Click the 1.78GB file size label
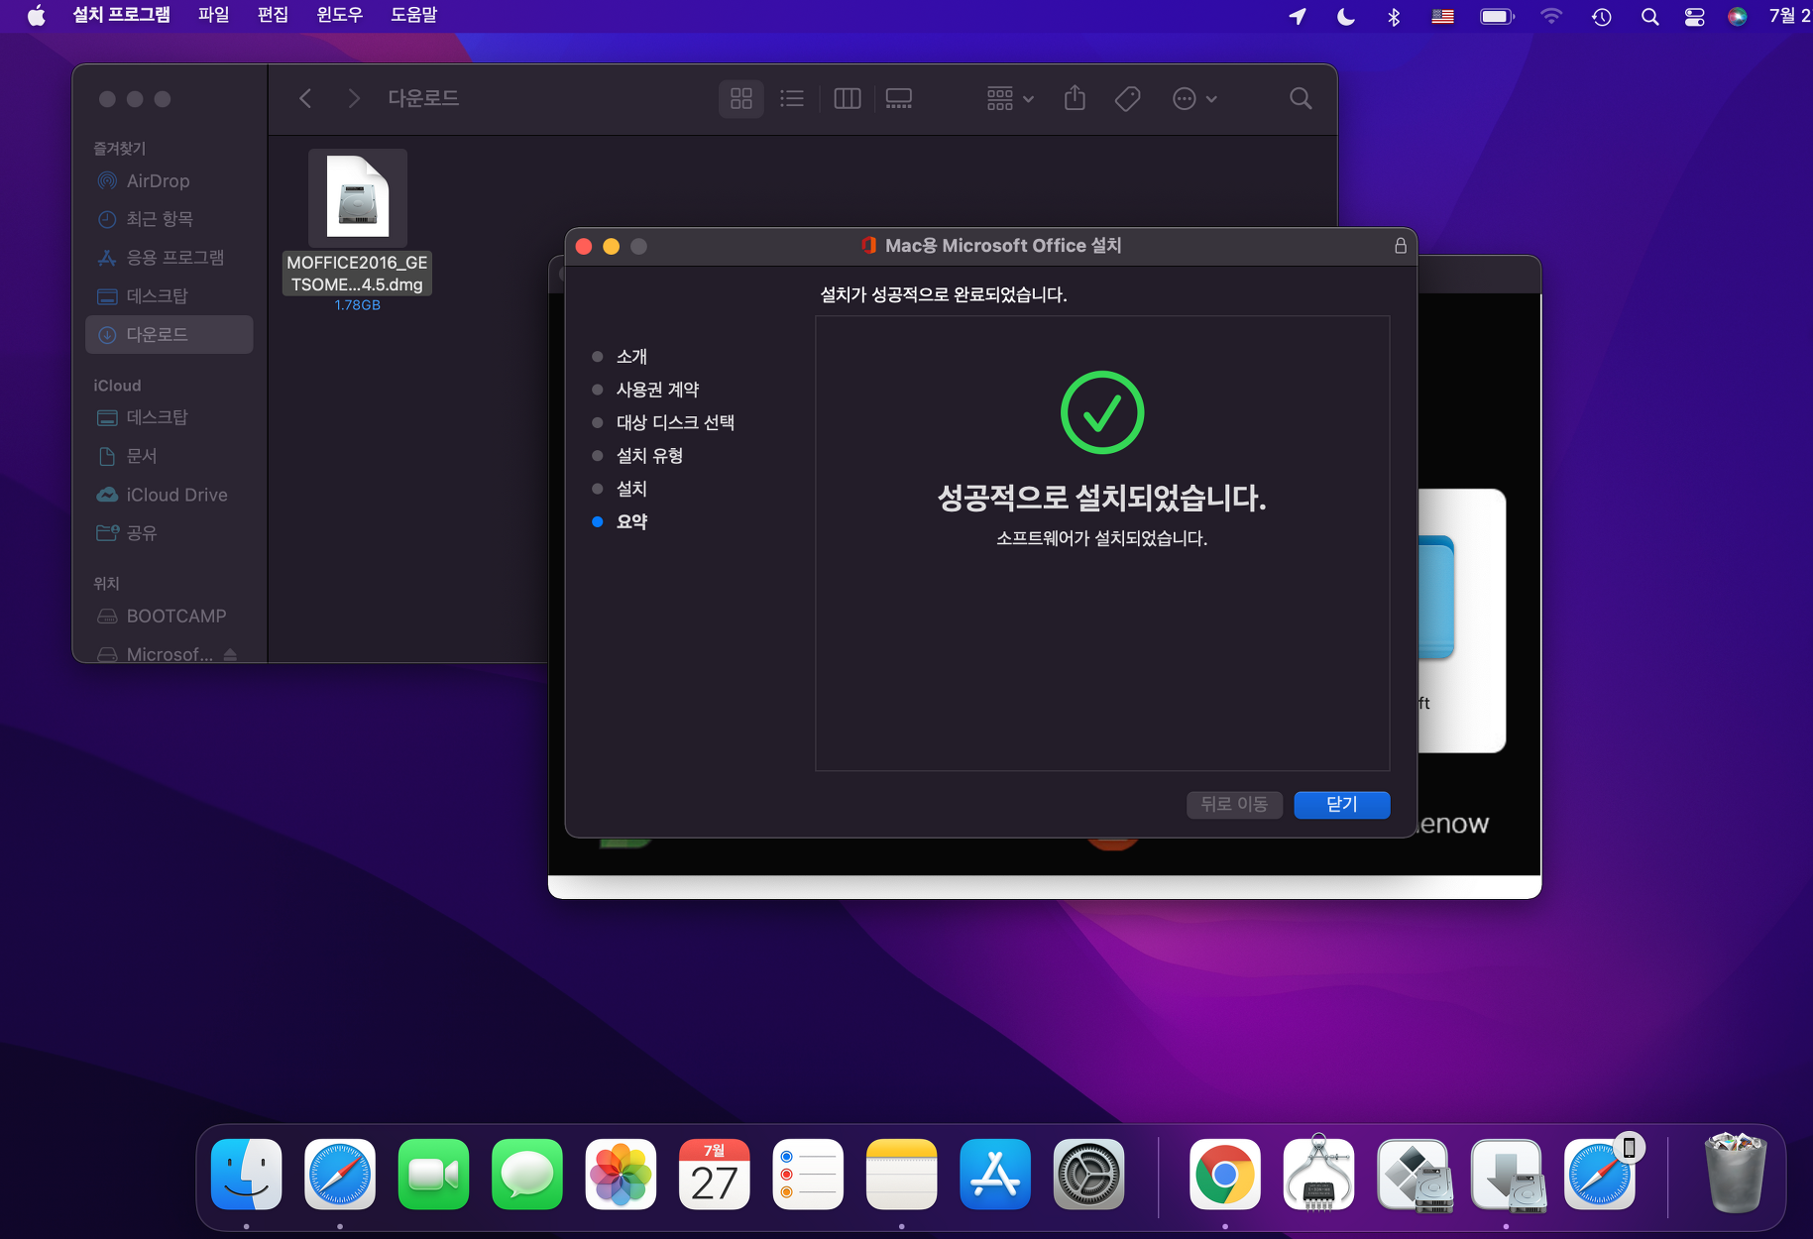The image size is (1813, 1239). 358,305
